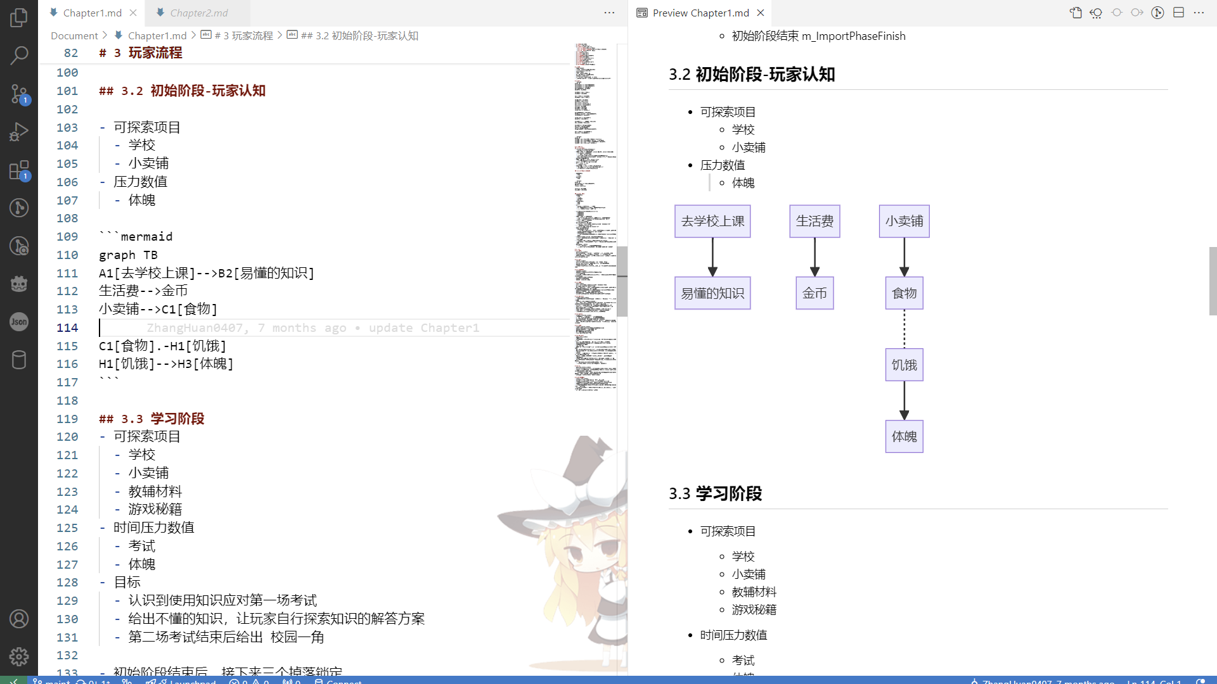Open the preview pane's More Actions menu
This screenshot has width=1217, height=684.
tap(1199, 13)
